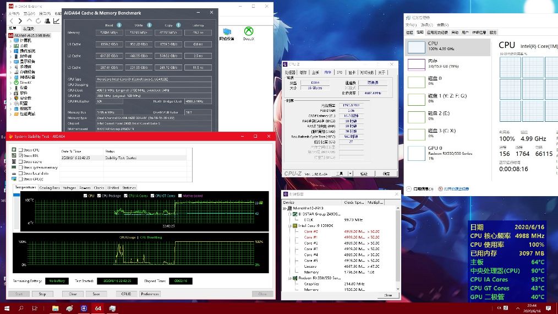Viewport: 558px width, 314px height.
Task: Toggle CPU IA Cores graph checkbox
Action: (125, 196)
